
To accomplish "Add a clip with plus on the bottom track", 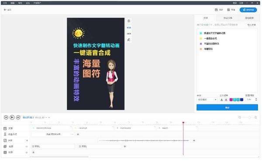I will coord(34,152).
